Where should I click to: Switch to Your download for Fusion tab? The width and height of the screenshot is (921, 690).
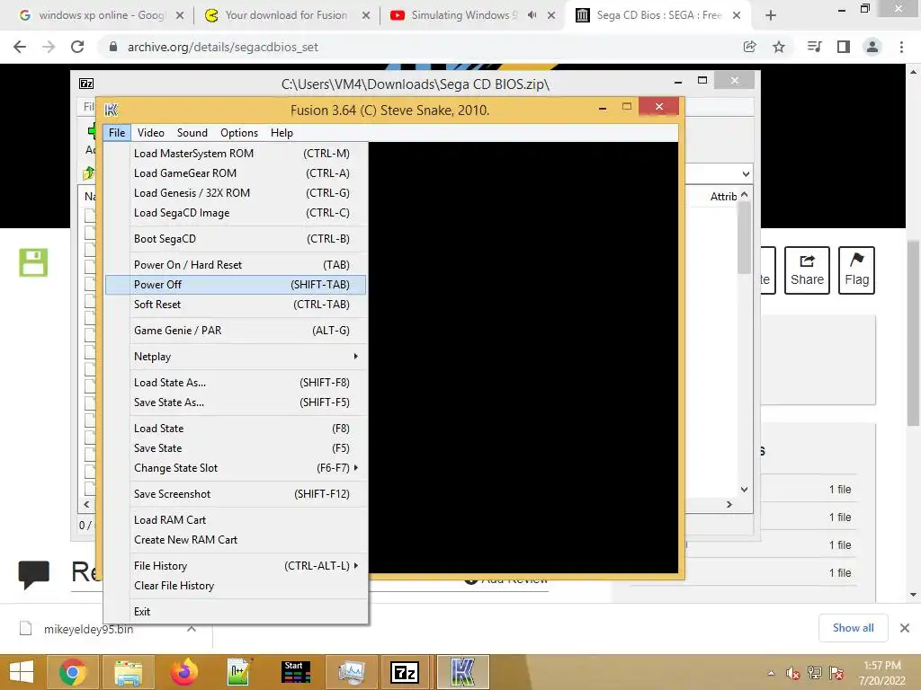[x=286, y=15]
